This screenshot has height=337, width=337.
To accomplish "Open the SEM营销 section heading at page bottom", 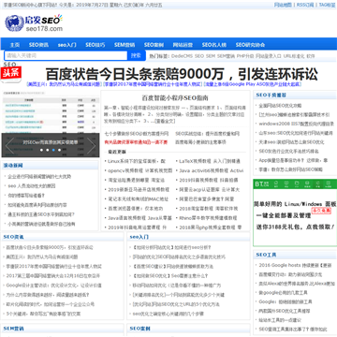I will (x=14, y=329).
